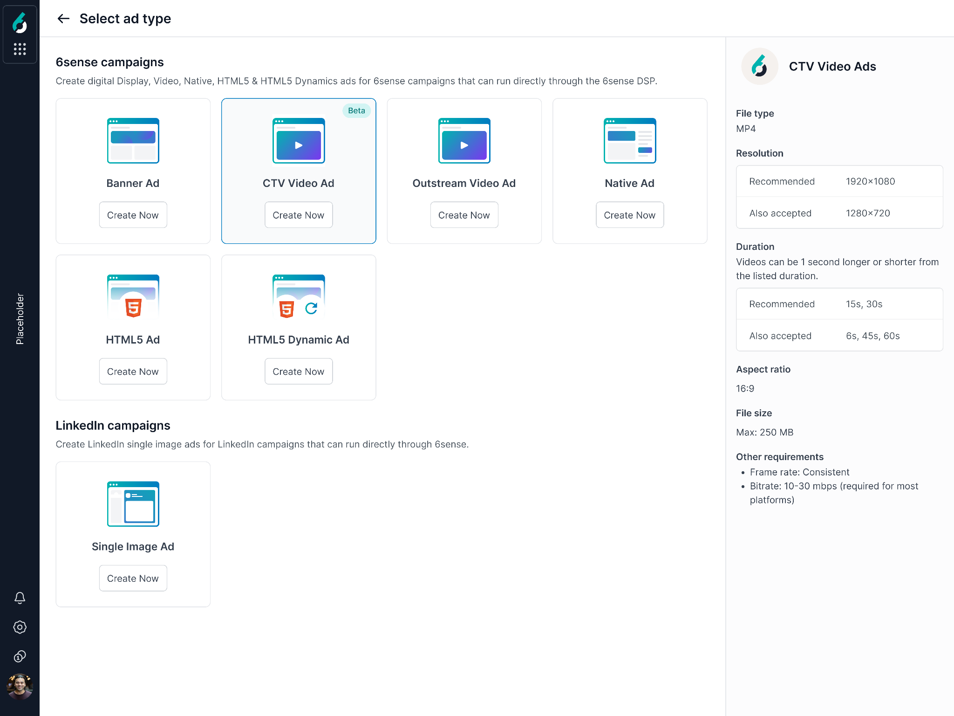This screenshot has width=954, height=716.
Task: Click the Banner Ad illustration icon
Action: coord(133,141)
